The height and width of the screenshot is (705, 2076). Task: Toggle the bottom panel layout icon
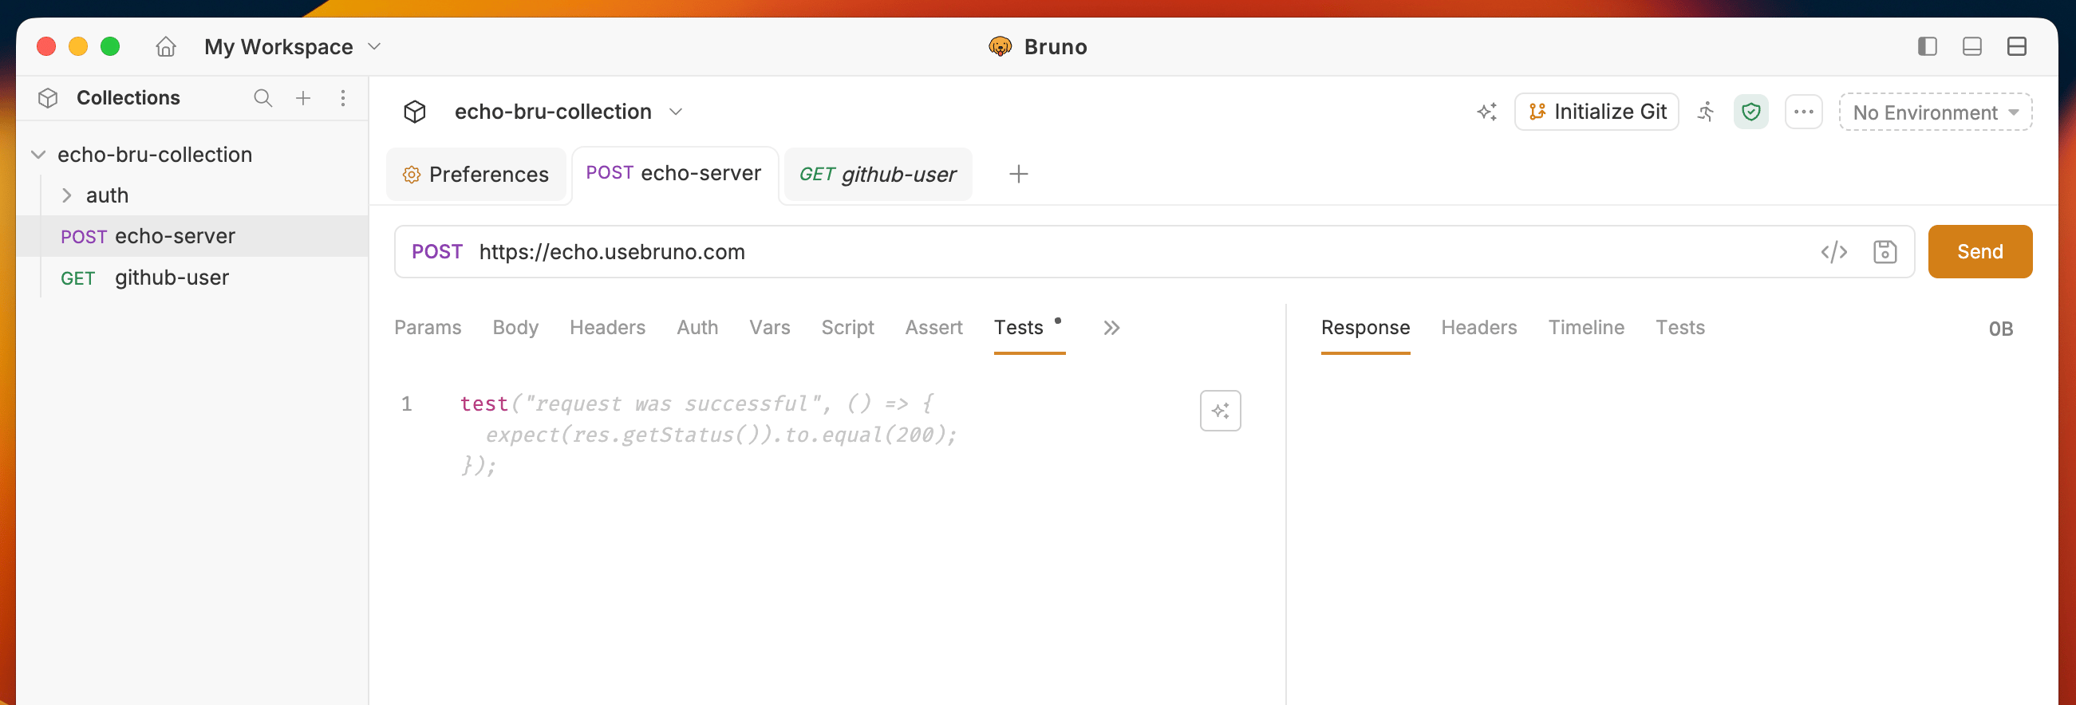coord(1972,47)
